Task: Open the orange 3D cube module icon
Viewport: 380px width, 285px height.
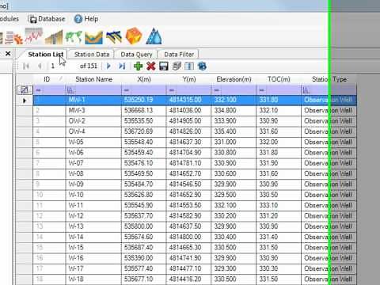Action: (x=134, y=36)
